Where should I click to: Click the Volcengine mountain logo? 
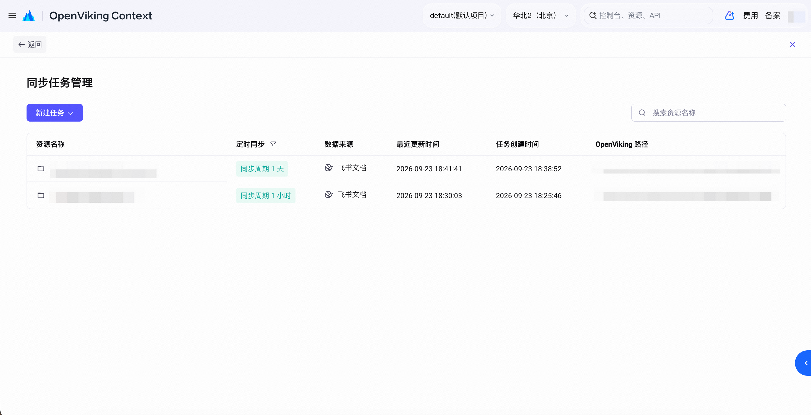(29, 16)
